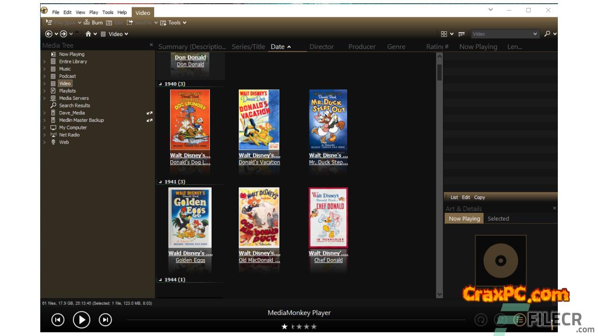Click the search magnifier icon

pyautogui.click(x=548, y=34)
